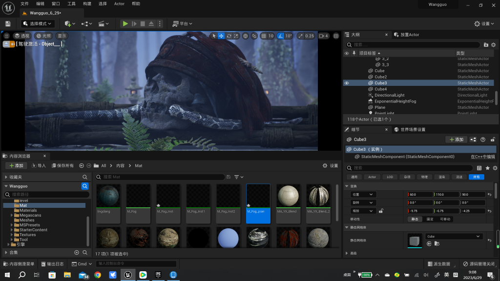Open the play options three-dot menu

(160, 23)
